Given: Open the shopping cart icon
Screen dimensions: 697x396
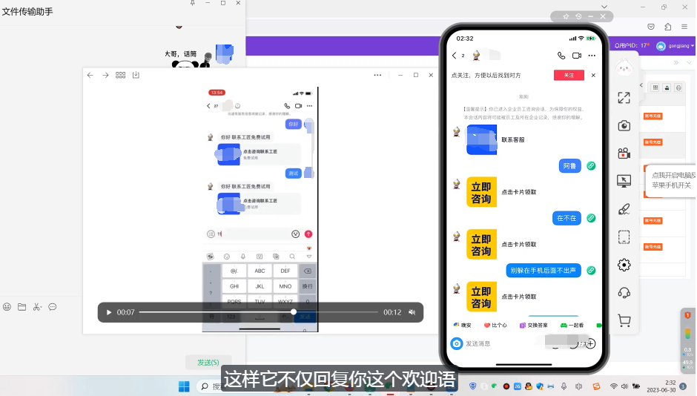Looking at the screenshot, I should pos(624,320).
